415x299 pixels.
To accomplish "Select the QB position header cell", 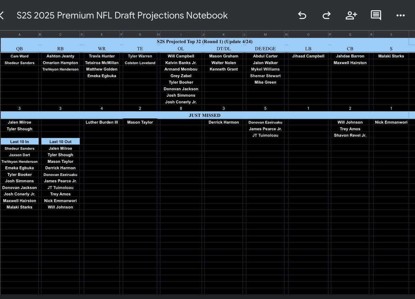I will 19,49.
